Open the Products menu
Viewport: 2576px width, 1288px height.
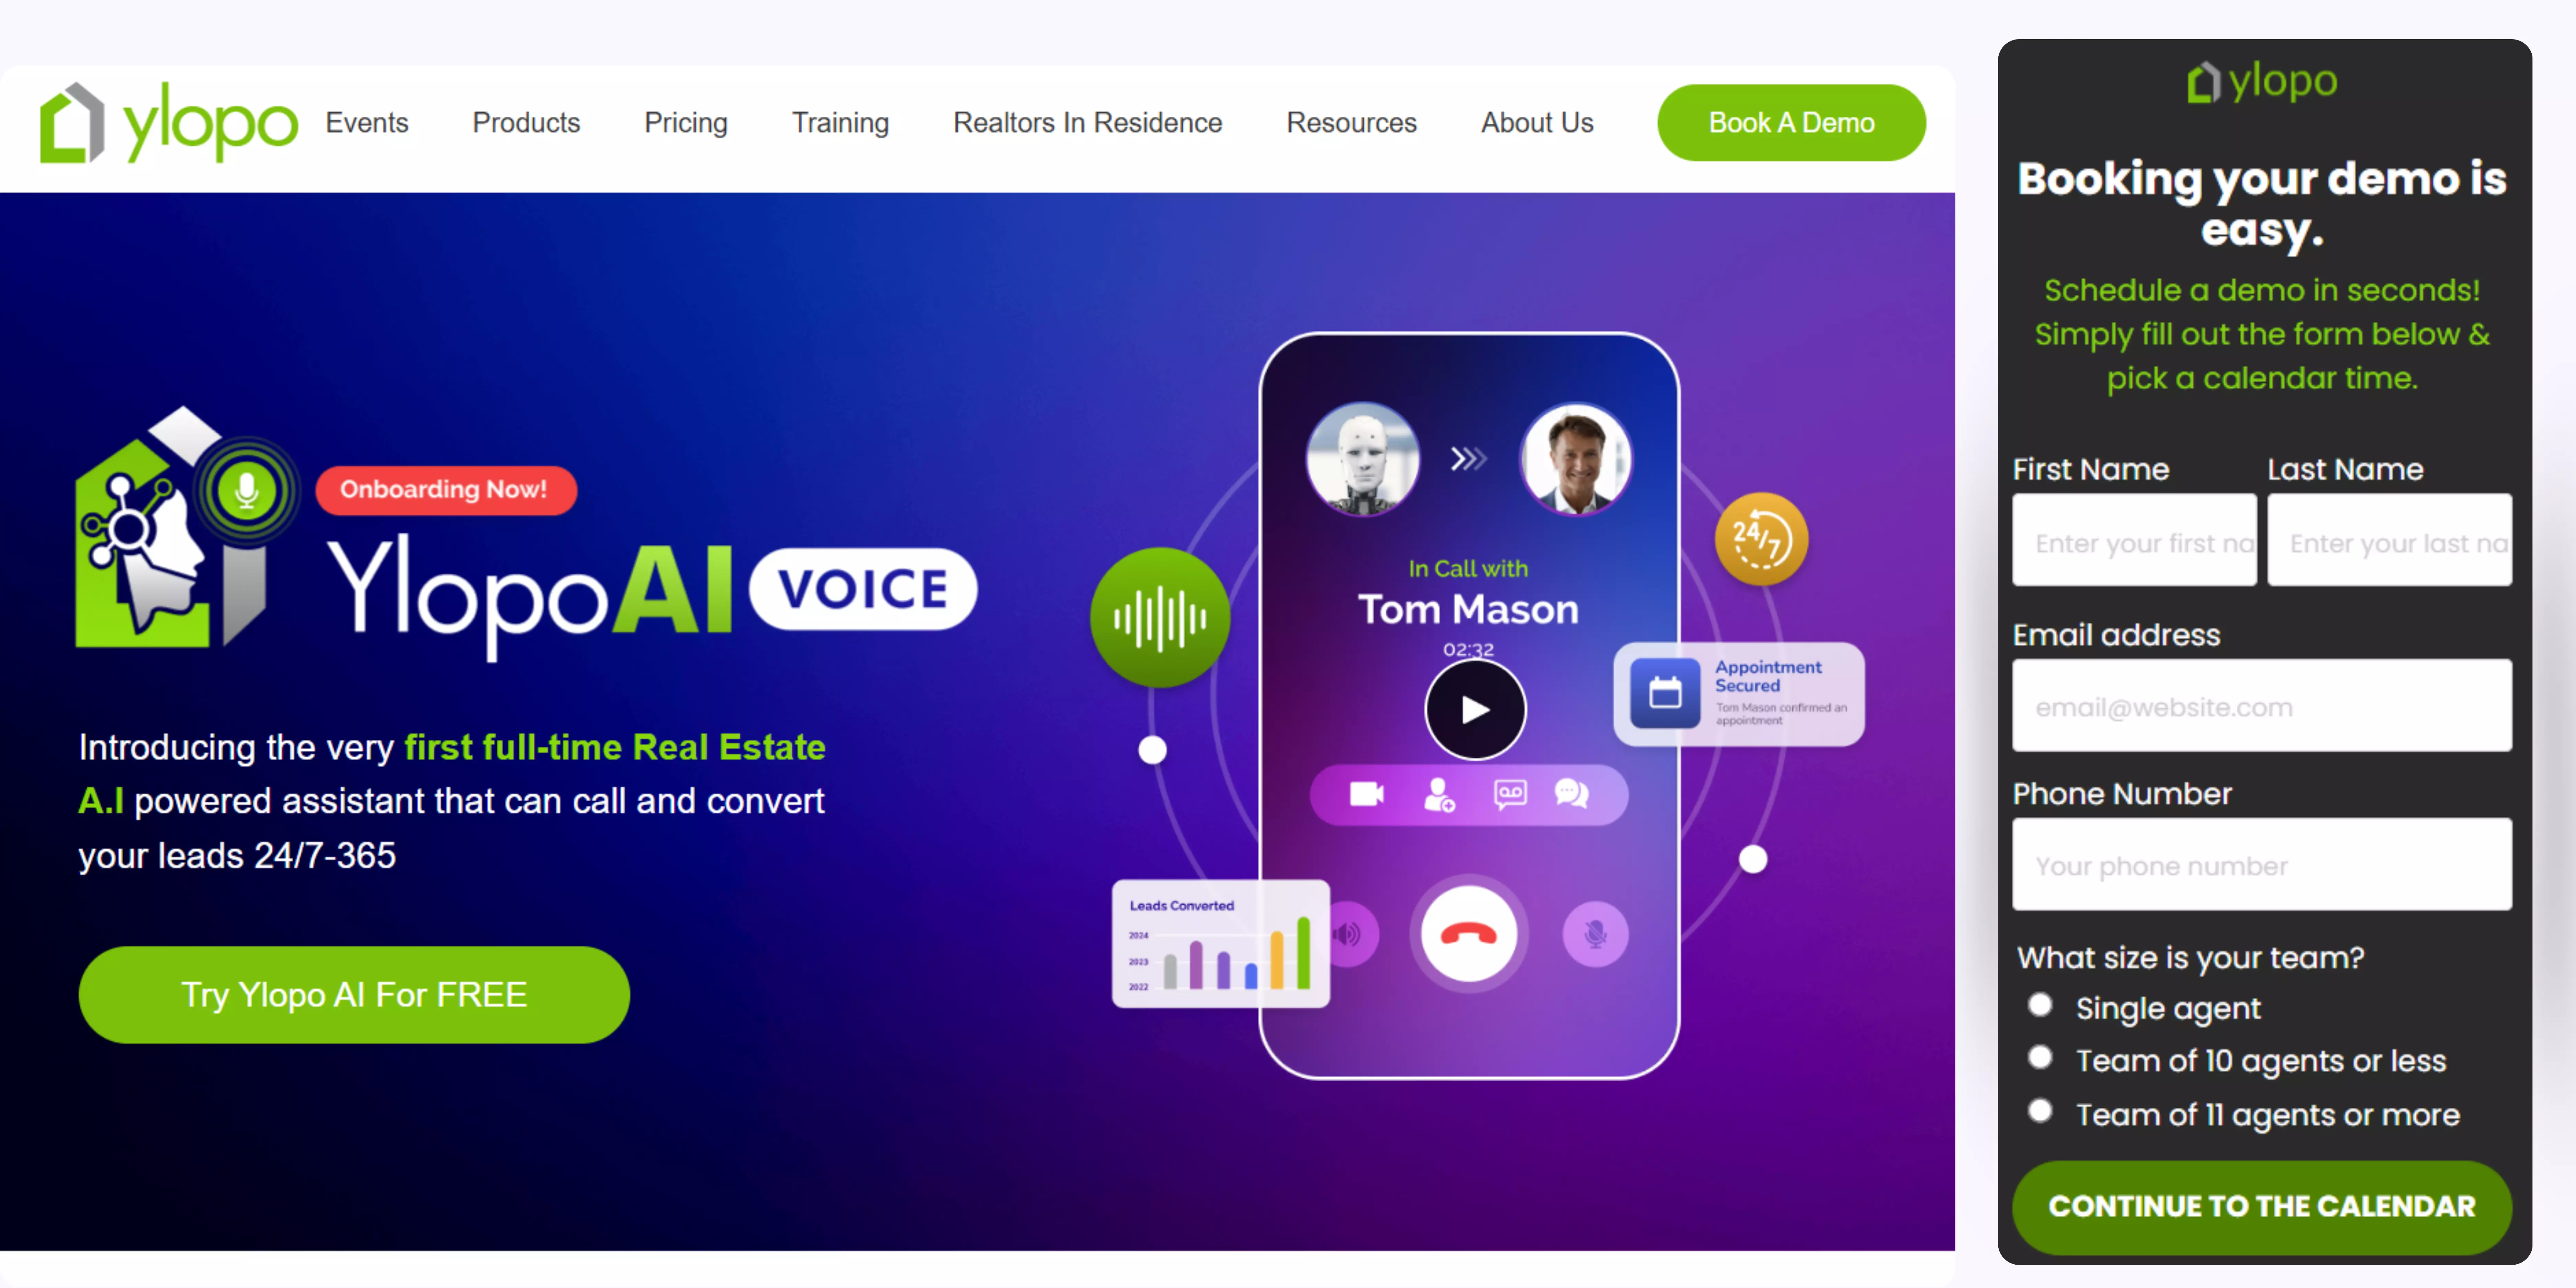tap(526, 123)
